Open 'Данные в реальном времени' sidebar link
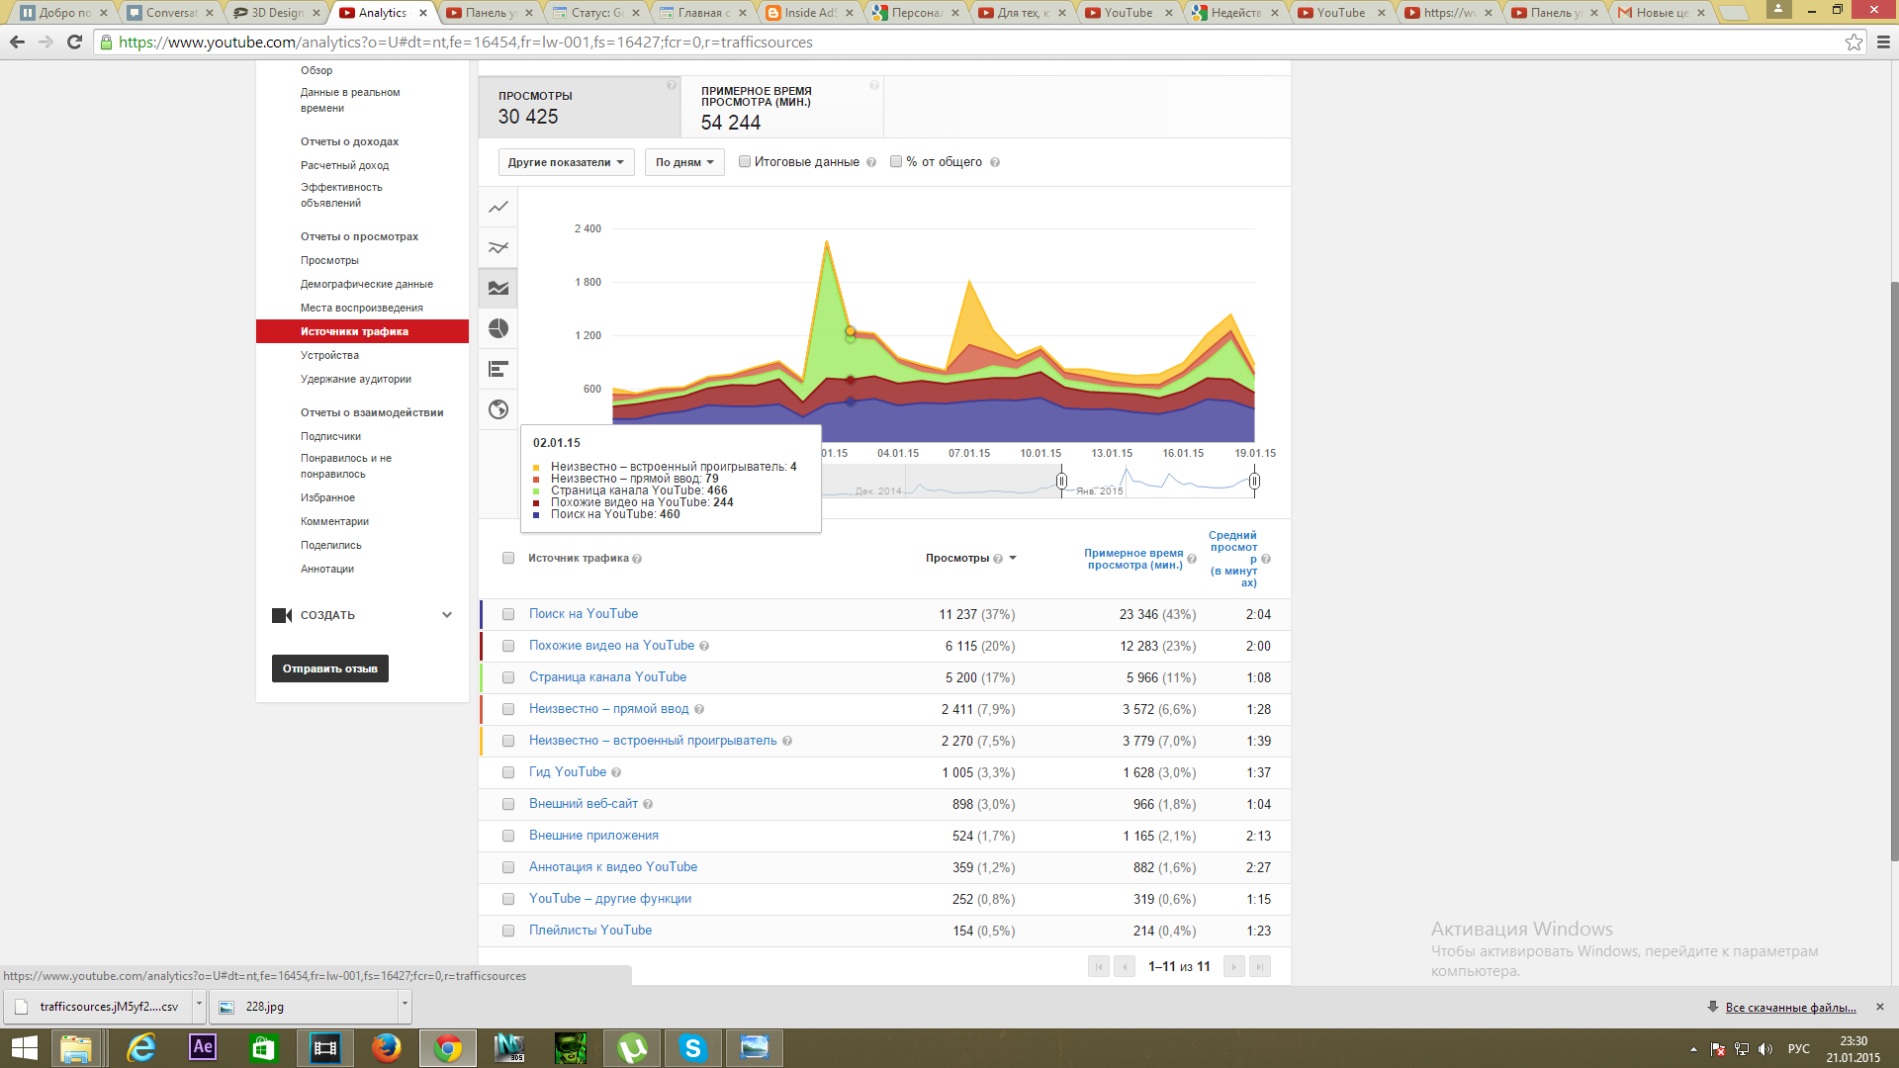 (x=350, y=100)
